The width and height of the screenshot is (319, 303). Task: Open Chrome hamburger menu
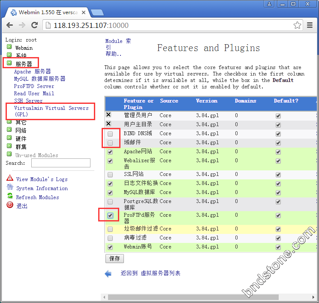pos(310,25)
